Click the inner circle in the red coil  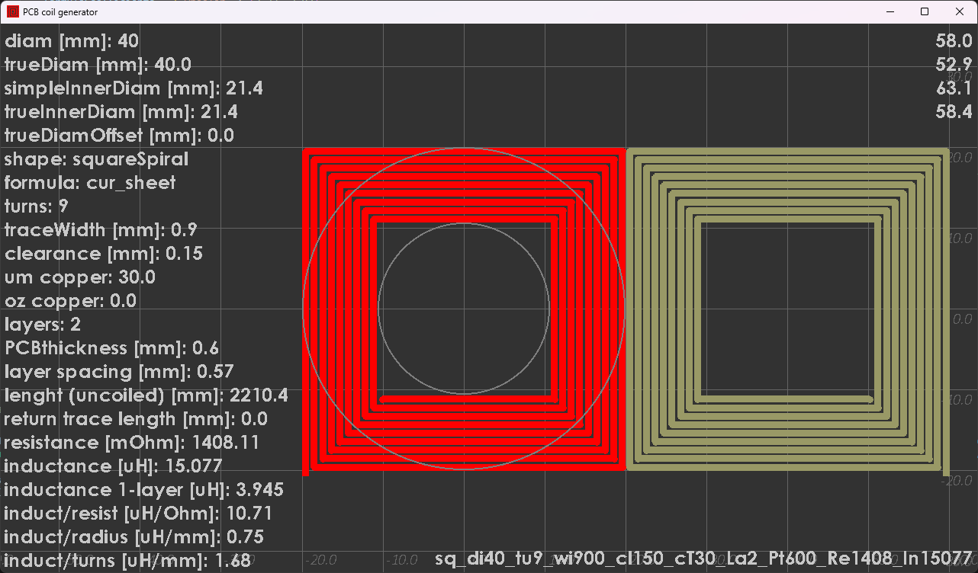464,309
